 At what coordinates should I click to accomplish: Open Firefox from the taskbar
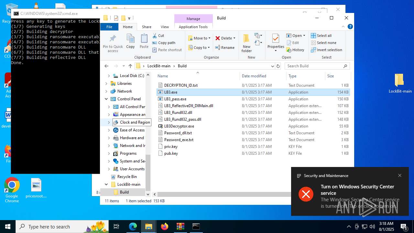(165, 227)
